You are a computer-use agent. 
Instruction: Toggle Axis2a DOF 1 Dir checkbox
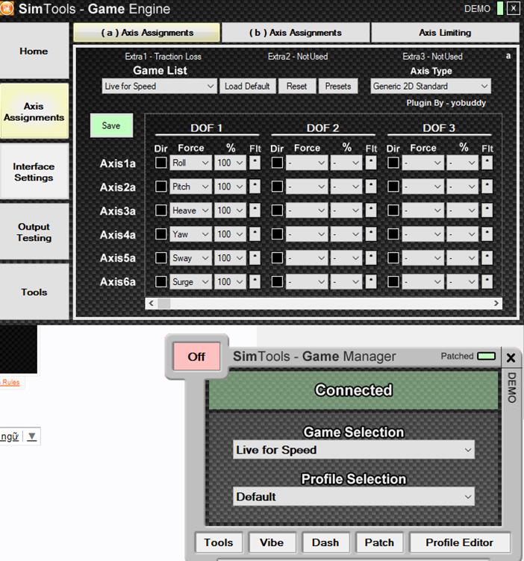coord(160,187)
